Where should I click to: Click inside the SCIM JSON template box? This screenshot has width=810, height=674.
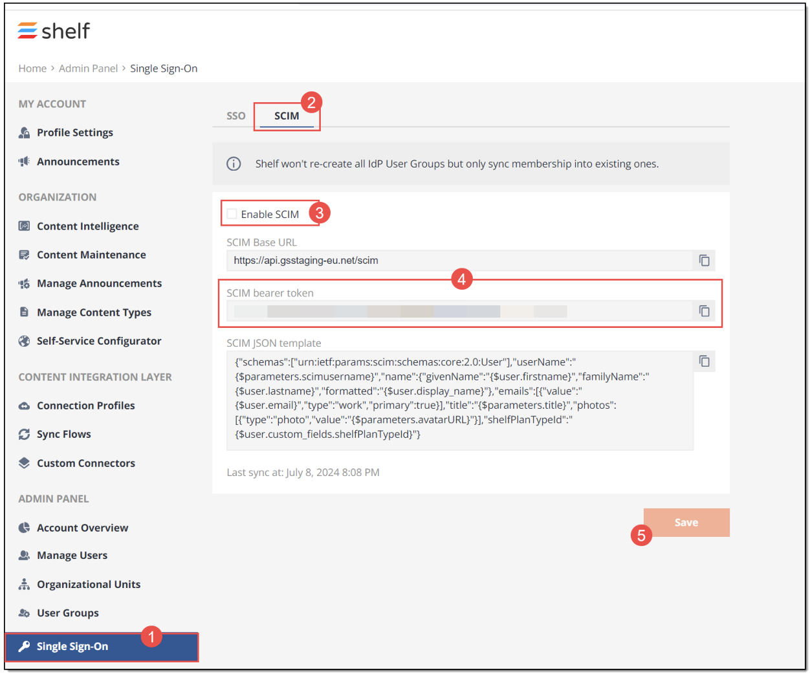[x=460, y=400]
